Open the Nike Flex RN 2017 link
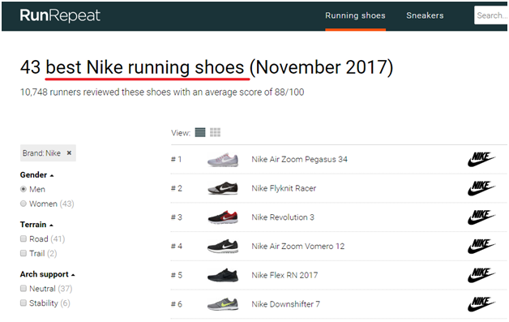The width and height of the screenshot is (509, 322). pyautogui.click(x=284, y=275)
